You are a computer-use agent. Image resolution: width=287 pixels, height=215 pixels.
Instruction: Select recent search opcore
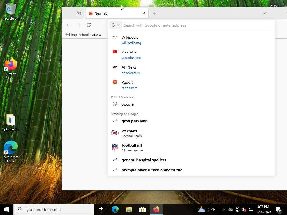(191, 104)
